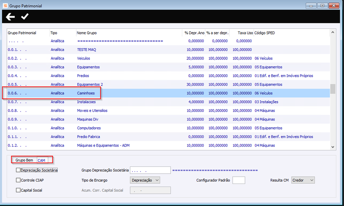Maximize the Grupo Patrimonial window
Image resolution: width=344 pixels, height=206 pixels.
point(322,6)
